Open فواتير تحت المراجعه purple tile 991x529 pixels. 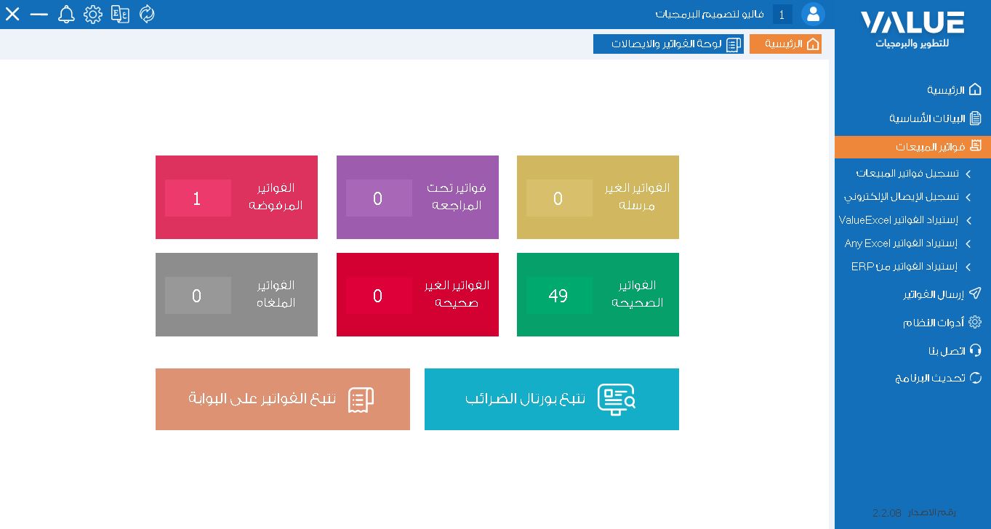point(417,197)
